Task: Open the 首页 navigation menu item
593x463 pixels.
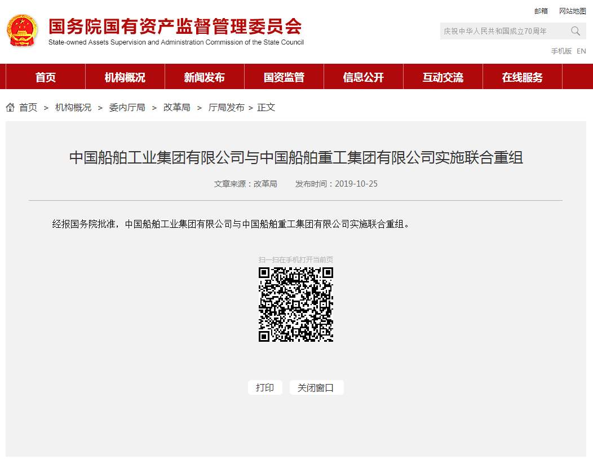Action: click(46, 77)
